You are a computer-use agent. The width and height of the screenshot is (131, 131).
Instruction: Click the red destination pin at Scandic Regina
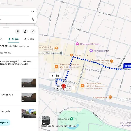click(x=64, y=86)
